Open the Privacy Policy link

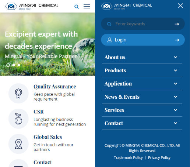tap(159, 157)
